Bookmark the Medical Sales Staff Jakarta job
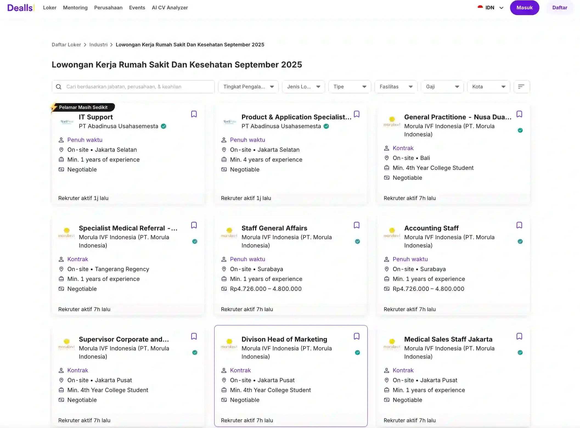The height and width of the screenshot is (428, 580). 519,336
